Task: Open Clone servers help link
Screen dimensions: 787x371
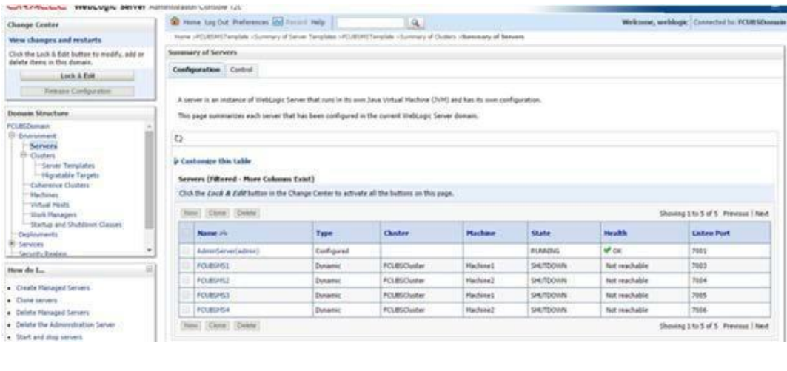Action: pyautogui.click(x=36, y=300)
